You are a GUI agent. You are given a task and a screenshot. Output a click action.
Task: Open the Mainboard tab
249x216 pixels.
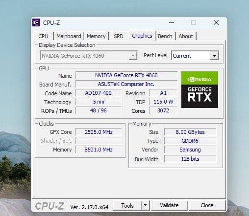69,36
